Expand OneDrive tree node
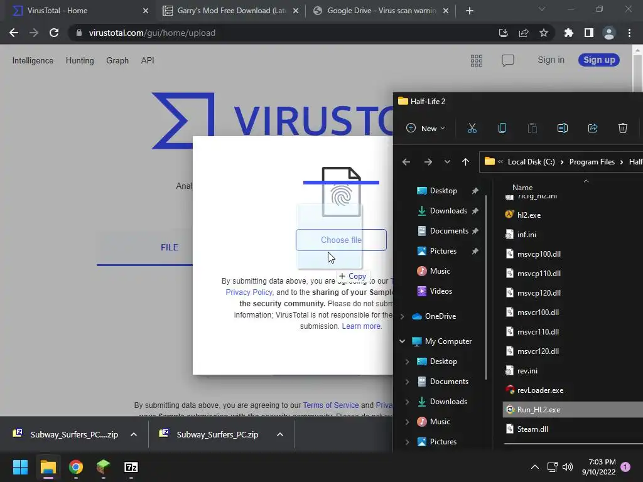643x482 pixels. click(403, 316)
